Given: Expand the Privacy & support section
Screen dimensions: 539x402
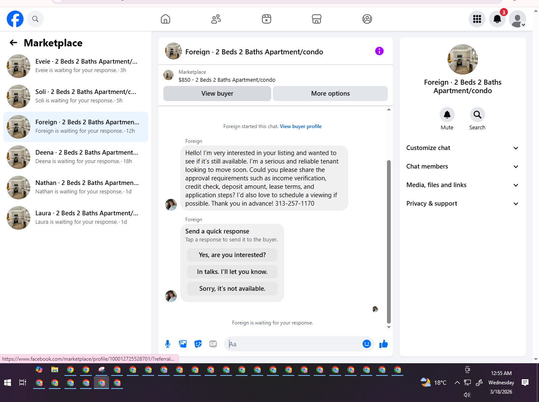Looking at the screenshot, I should 463,204.
